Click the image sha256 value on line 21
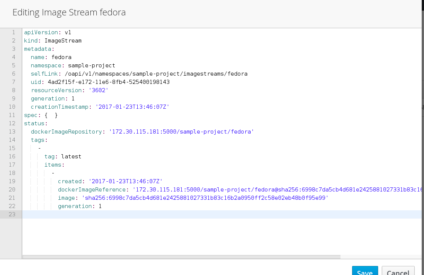 click(x=205, y=198)
